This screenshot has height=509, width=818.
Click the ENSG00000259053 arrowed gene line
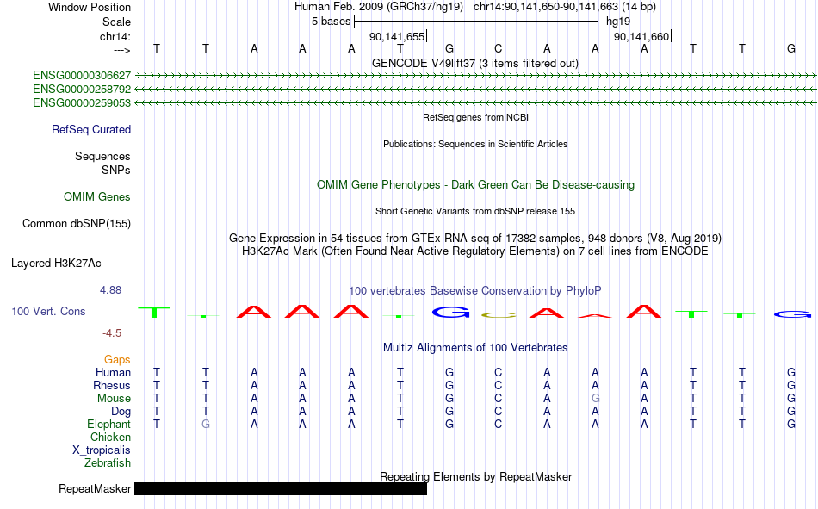475,102
